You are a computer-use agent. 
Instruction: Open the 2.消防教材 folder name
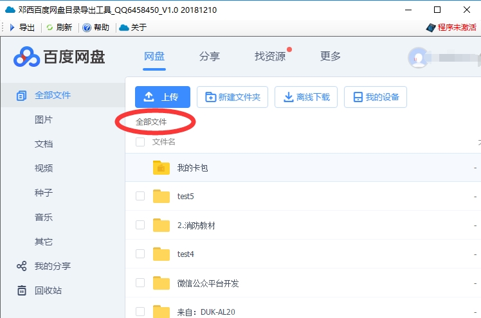(x=196, y=225)
